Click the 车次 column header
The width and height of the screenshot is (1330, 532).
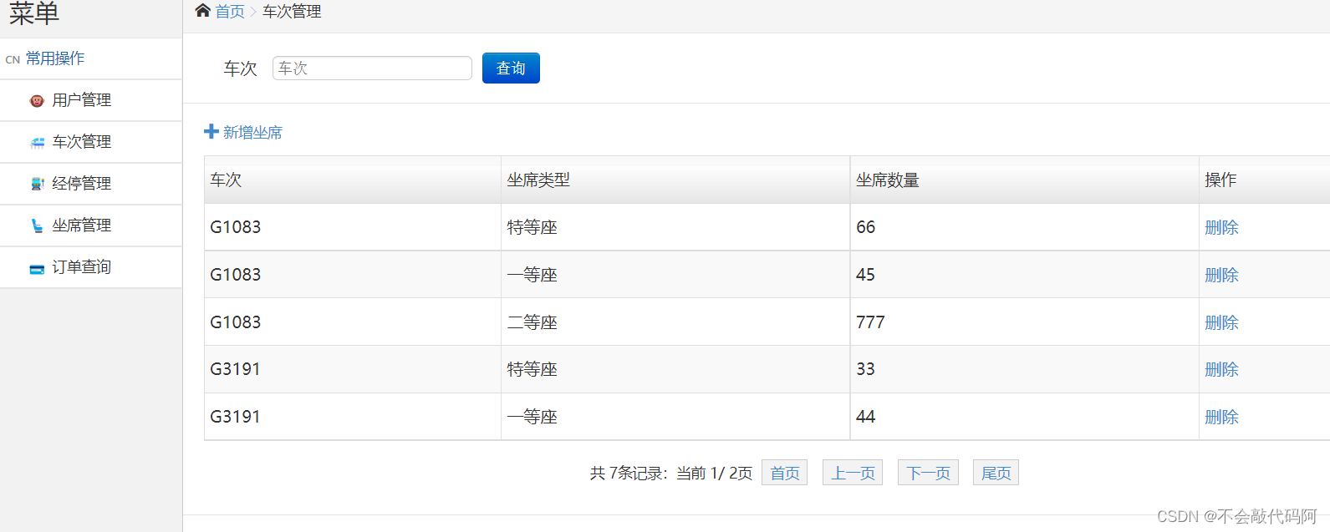[353, 180]
